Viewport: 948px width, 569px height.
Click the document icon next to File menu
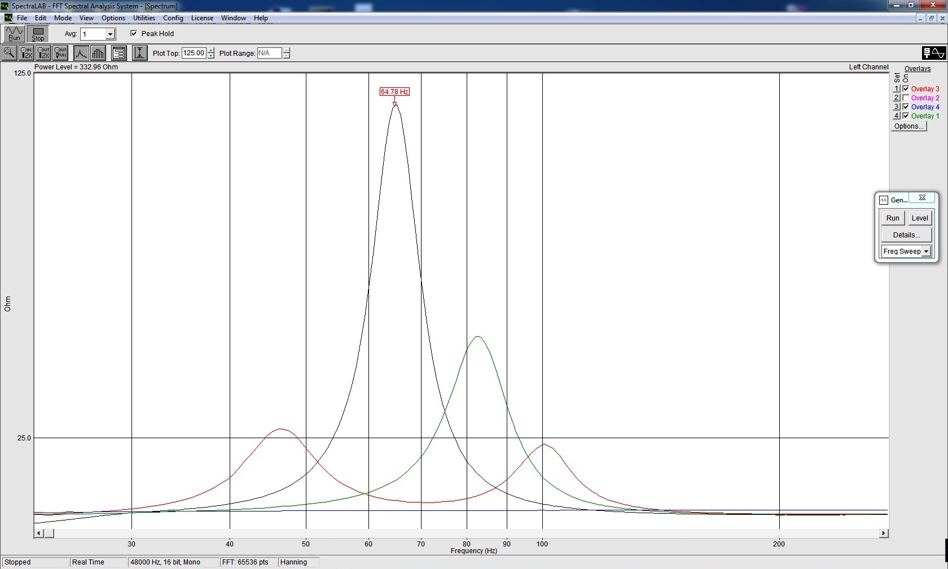pos(8,18)
